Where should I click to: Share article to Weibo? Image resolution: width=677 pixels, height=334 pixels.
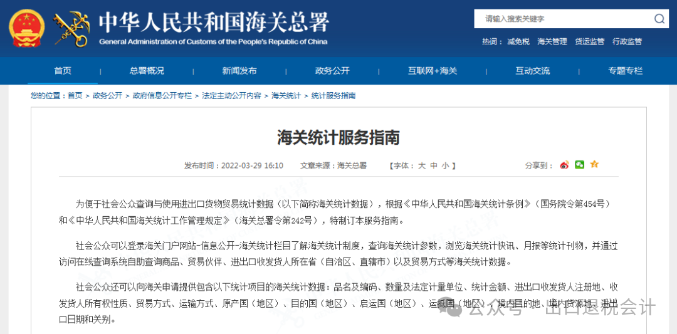[564, 165]
